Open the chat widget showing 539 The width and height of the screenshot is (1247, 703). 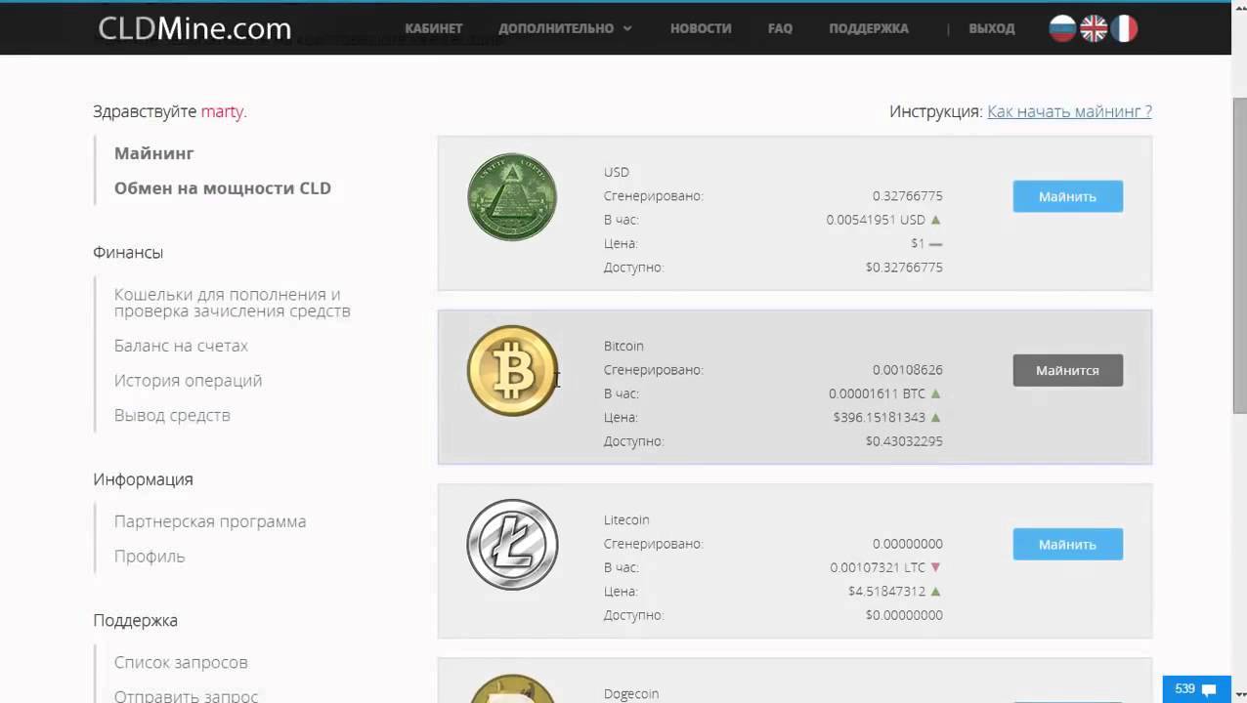pos(1196,688)
